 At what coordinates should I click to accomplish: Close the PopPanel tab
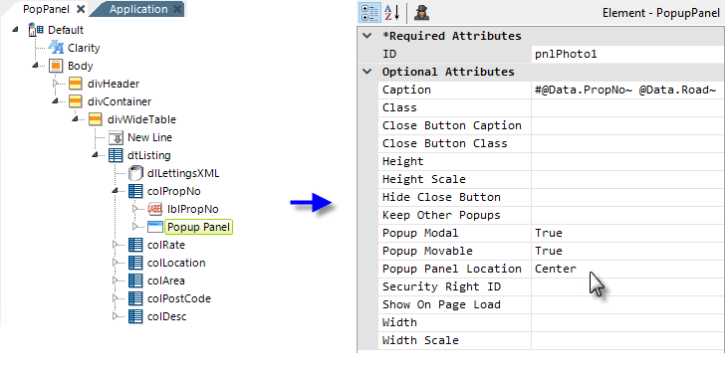pyautogui.click(x=81, y=9)
